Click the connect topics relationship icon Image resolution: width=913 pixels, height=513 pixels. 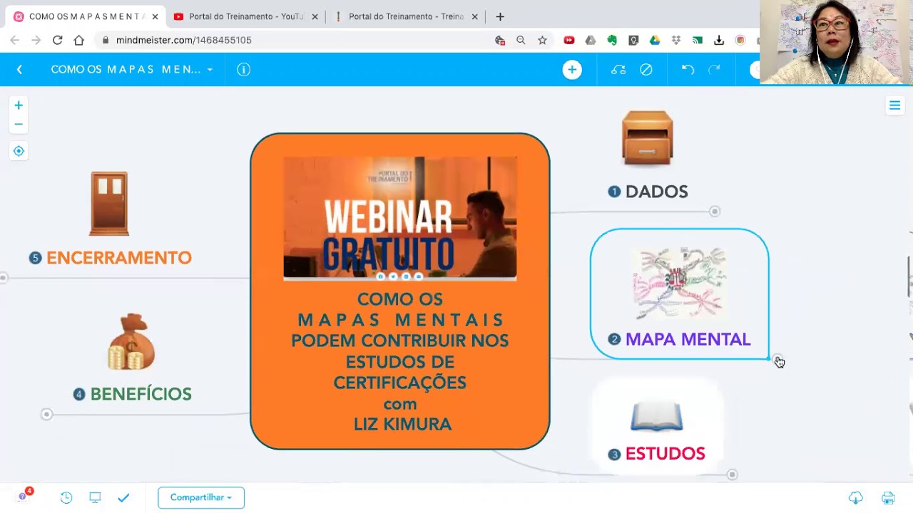(618, 69)
